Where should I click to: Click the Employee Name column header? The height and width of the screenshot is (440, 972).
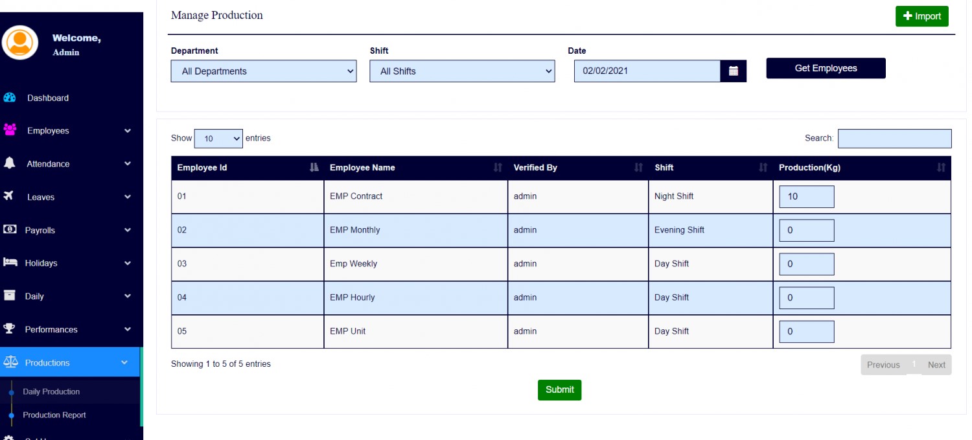(416, 168)
